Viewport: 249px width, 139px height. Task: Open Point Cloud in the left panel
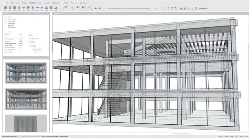point(11,25)
